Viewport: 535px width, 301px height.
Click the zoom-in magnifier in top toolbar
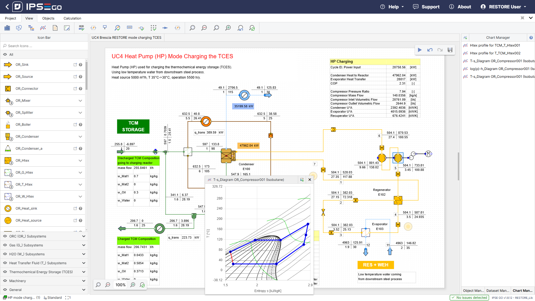(228, 28)
